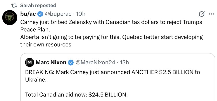This screenshot has height=101, width=217.
Task: Click the Marc Nixon display name
Action: (x=51, y=62)
